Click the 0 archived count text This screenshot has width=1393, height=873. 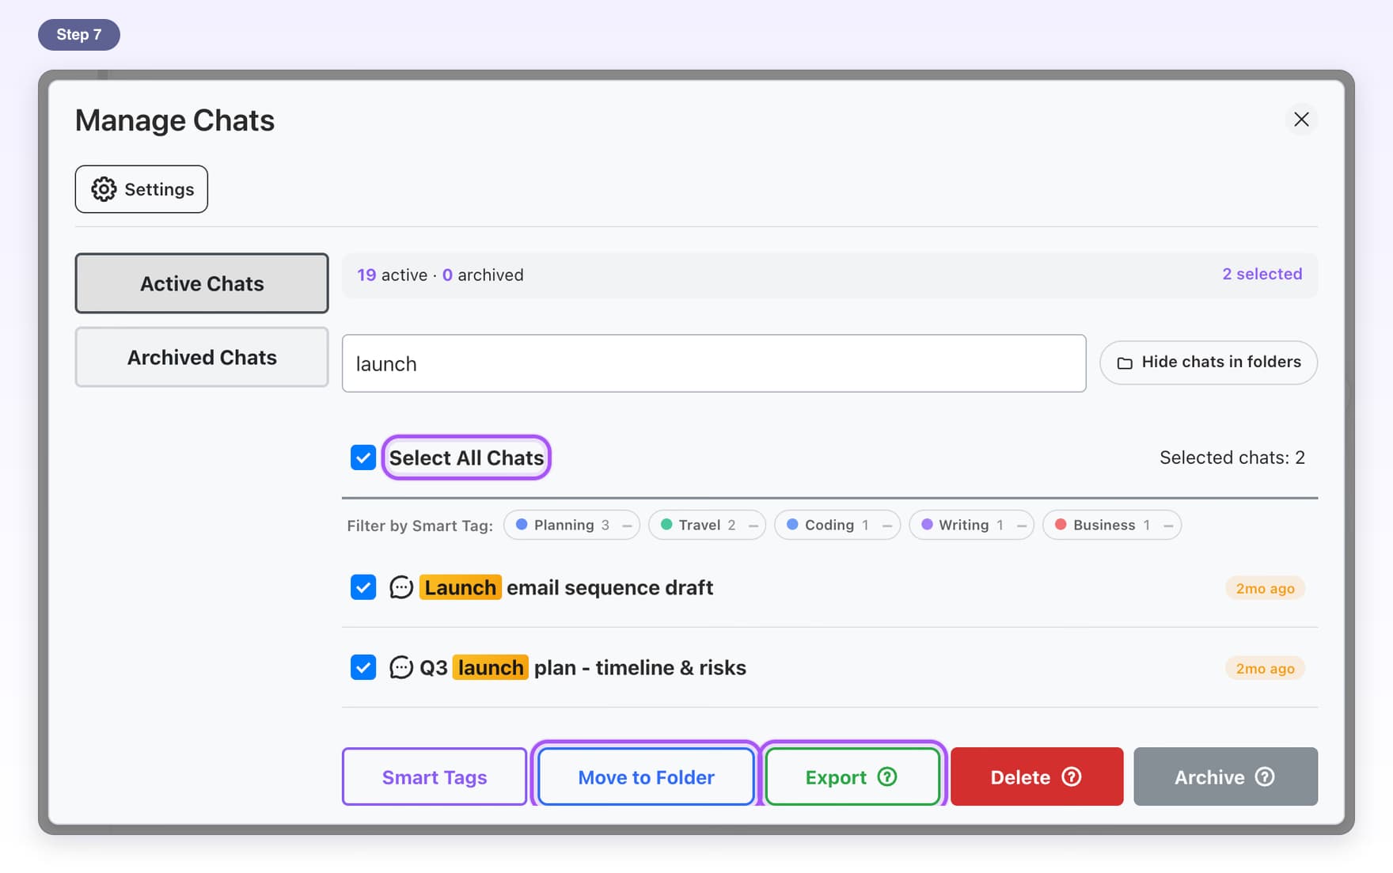[x=483, y=275]
